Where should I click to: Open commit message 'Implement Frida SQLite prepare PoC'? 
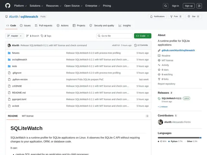click(85, 79)
